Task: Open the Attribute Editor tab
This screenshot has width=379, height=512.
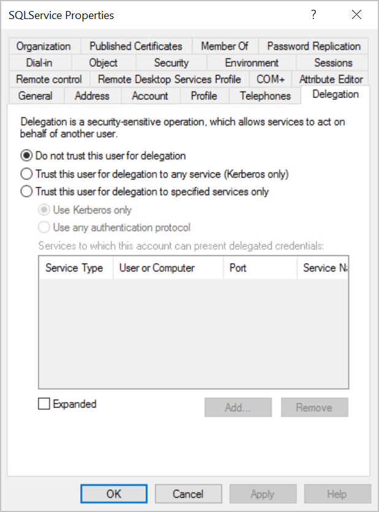Action: click(x=331, y=78)
